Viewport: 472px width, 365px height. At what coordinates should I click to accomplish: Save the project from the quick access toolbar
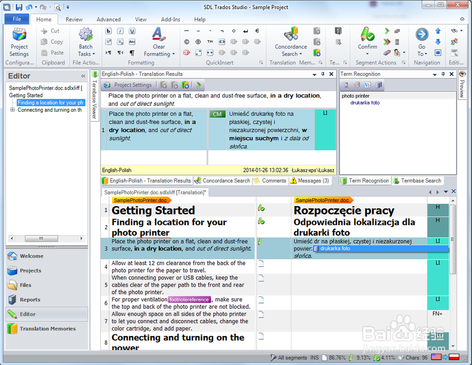click(x=19, y=7)
